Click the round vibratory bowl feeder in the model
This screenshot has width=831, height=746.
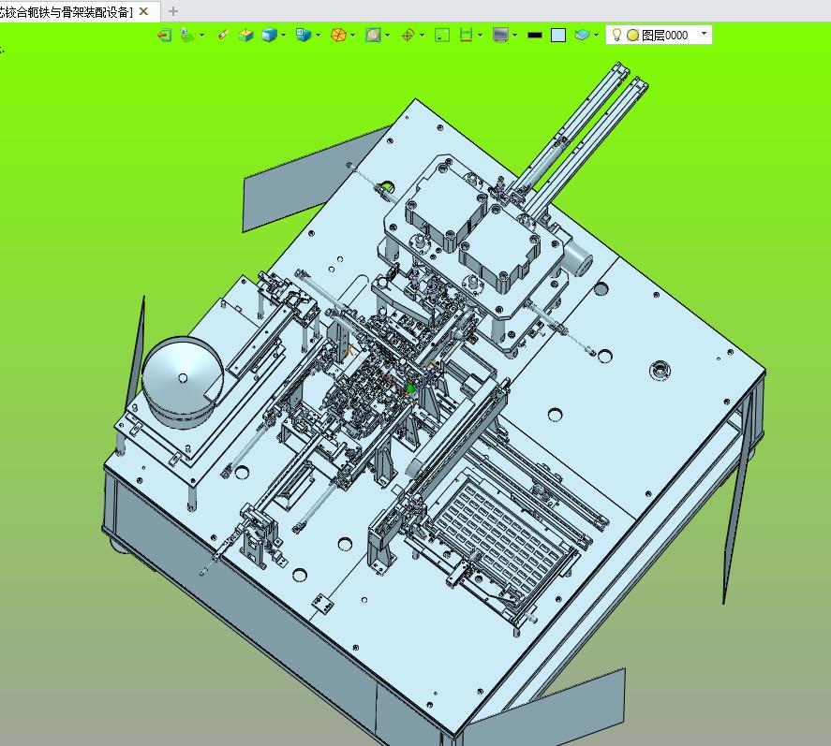pyautogui.click(x=183, y=380)
